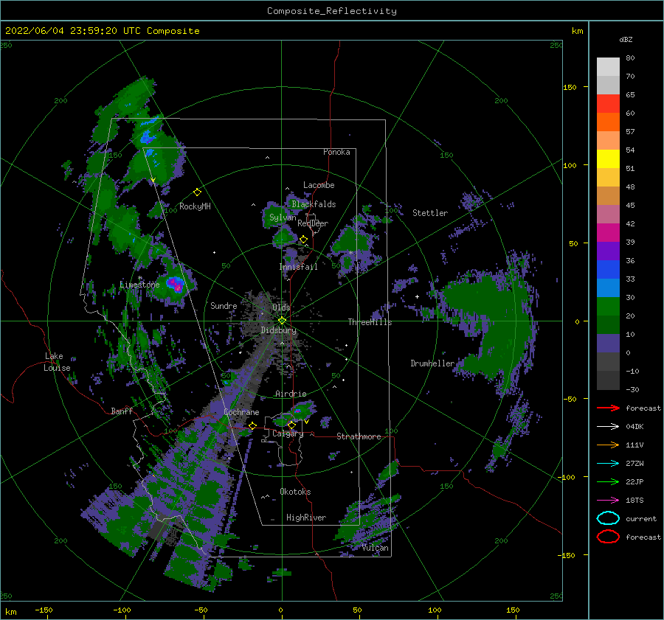Pick the purple 36-39 dBZ swatch
This screenshot has height=620, width=664.
pyautogui.click(x=608, y=251)
